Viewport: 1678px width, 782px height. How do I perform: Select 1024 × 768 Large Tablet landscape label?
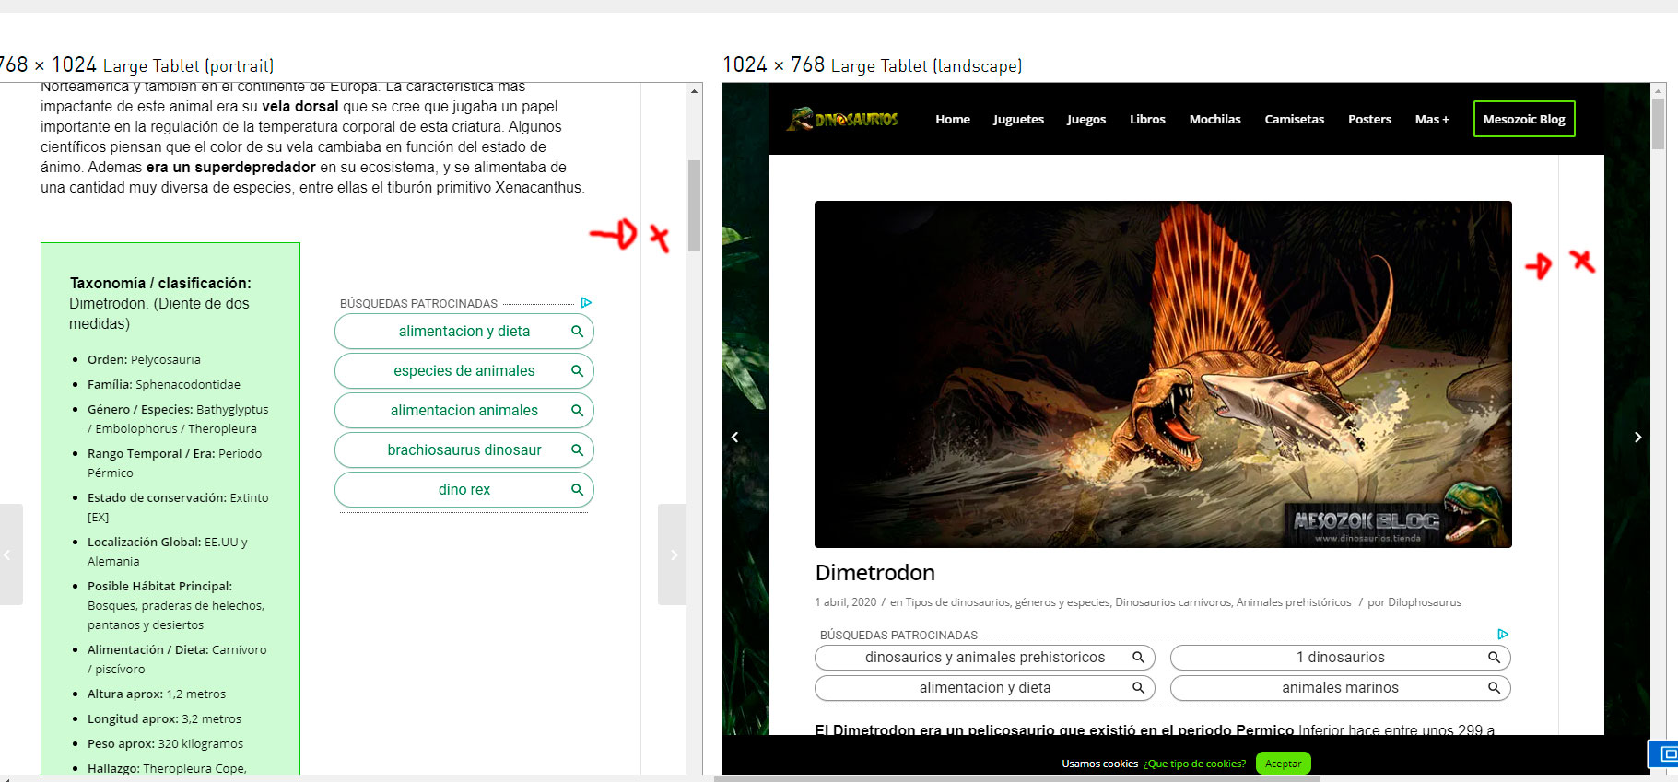(872, 65)
